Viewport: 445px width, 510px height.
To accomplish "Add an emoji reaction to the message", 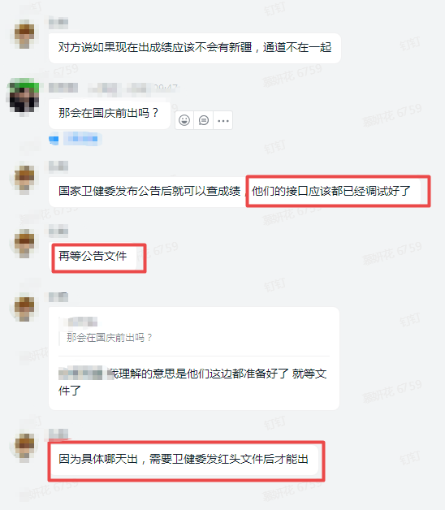I will pos(184,120).
